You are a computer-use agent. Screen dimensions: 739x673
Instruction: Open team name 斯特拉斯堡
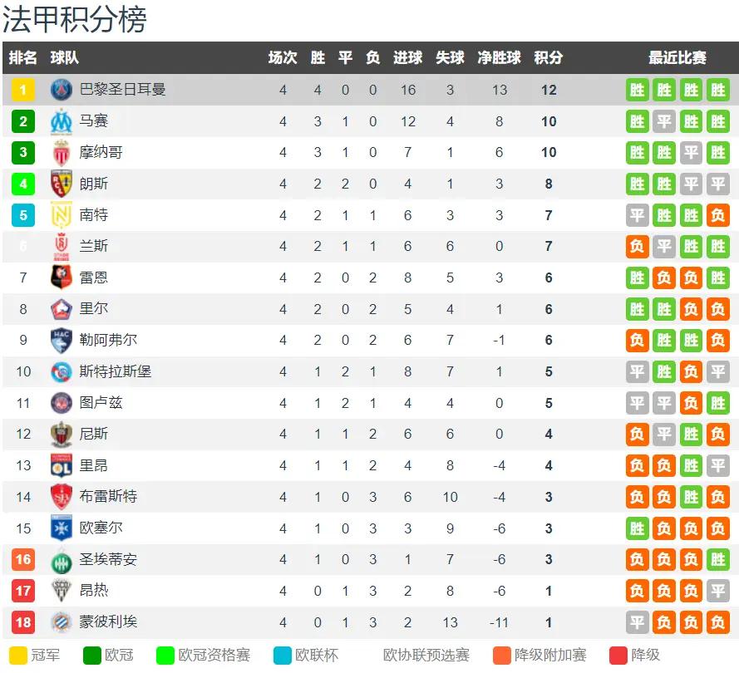[115, 371]
